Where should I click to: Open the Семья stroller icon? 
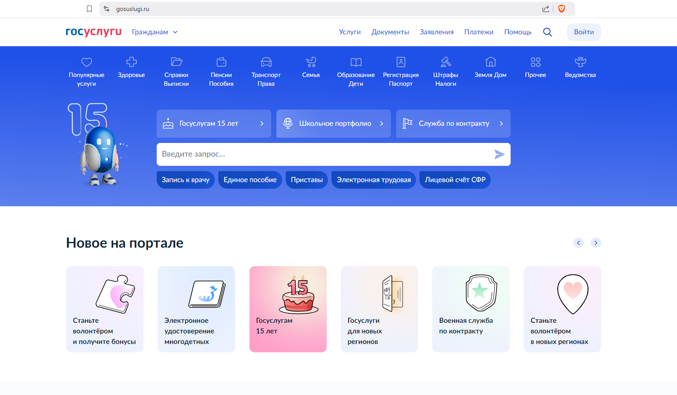point(311,62)
